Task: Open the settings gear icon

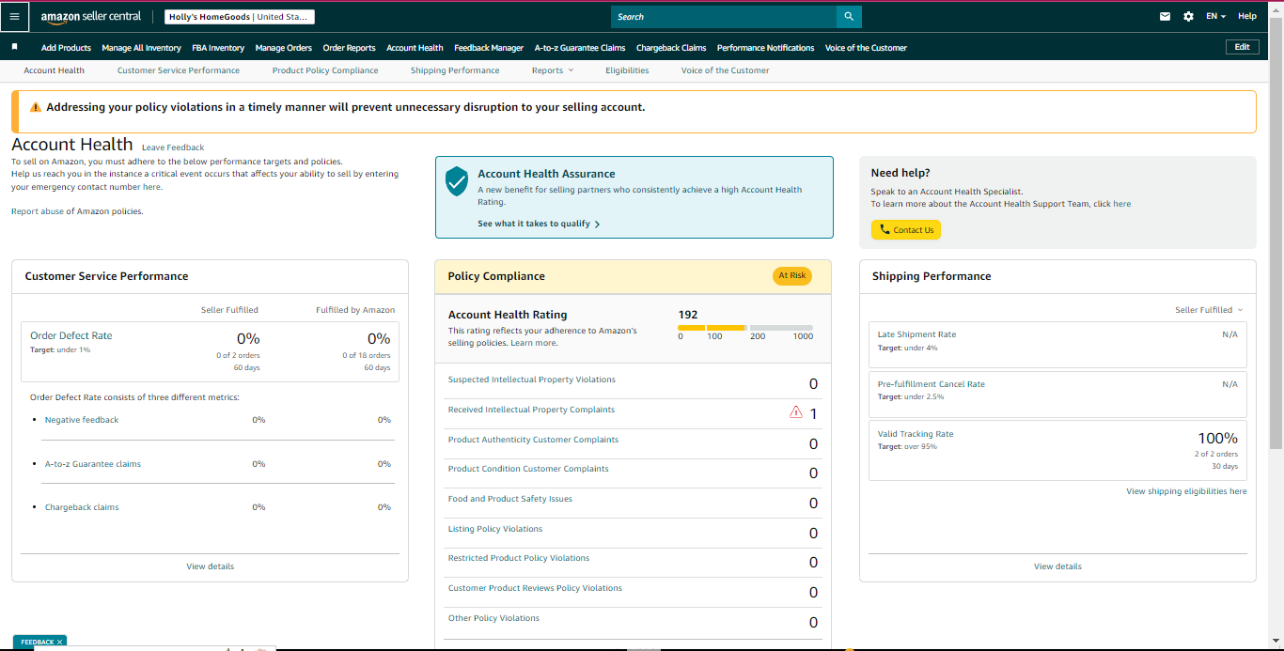Action: click(x=1188, y=16)
